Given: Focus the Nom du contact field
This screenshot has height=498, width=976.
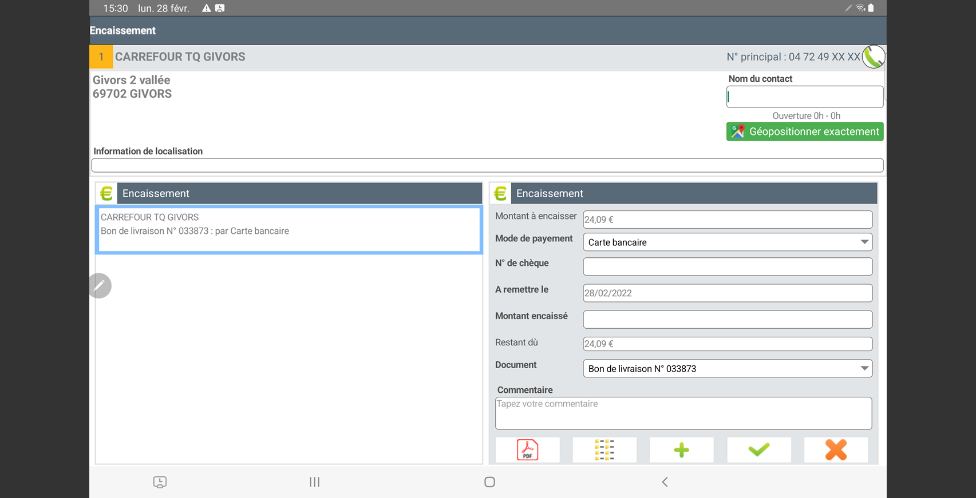Looking at the screenshot, I should tap(805, 97).
